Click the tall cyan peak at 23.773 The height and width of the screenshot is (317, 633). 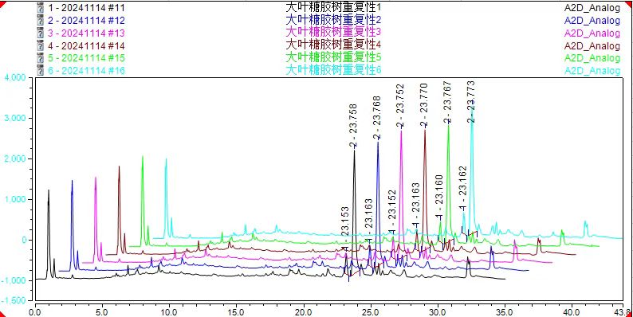(x=472, y=170)
